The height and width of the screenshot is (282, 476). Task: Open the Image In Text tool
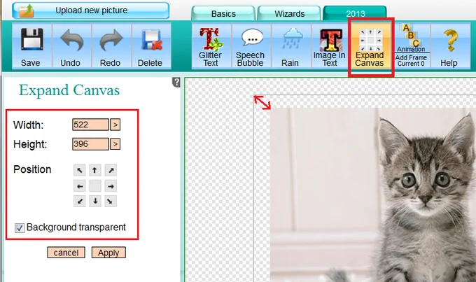pos(330,46)
